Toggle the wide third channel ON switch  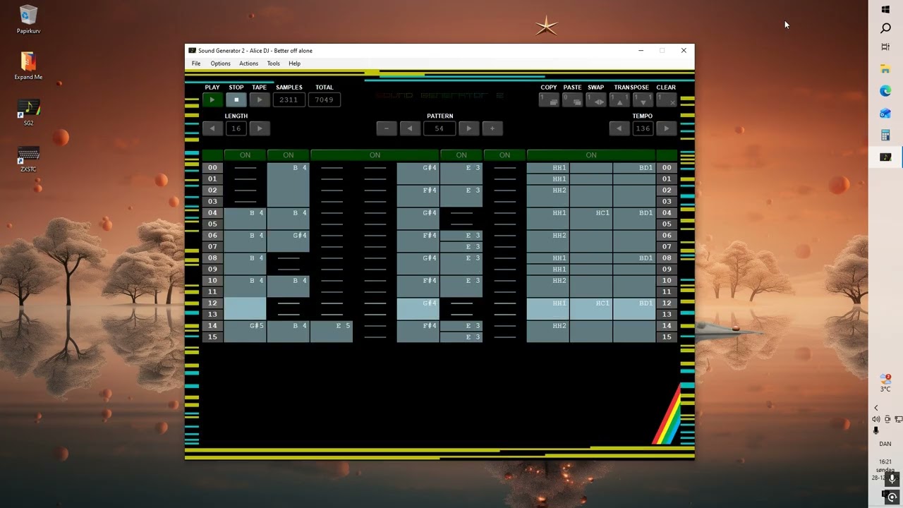(375, 155)
